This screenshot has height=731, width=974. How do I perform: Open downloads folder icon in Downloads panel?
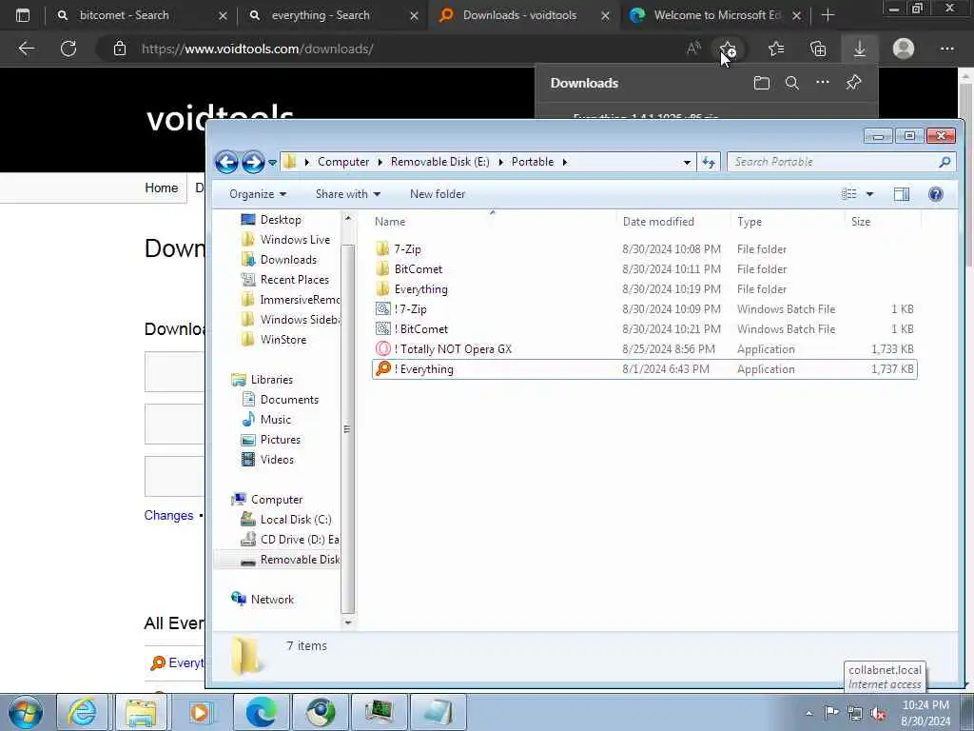coord(762,83)
